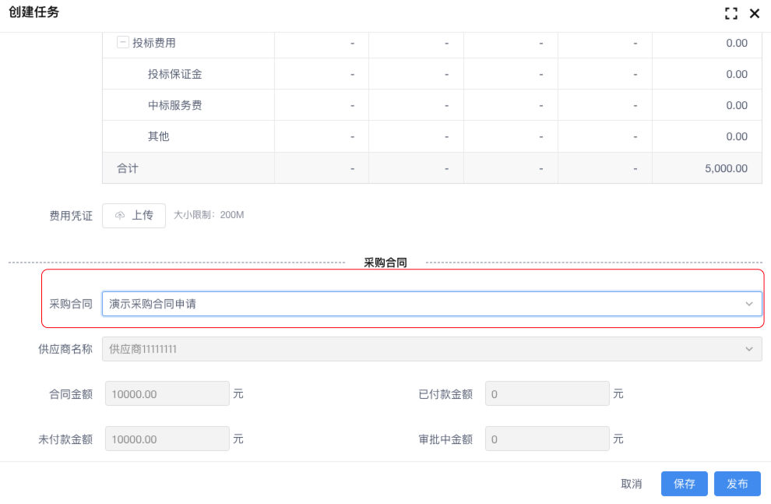Select the 中标服务费 row

point(175,105)
